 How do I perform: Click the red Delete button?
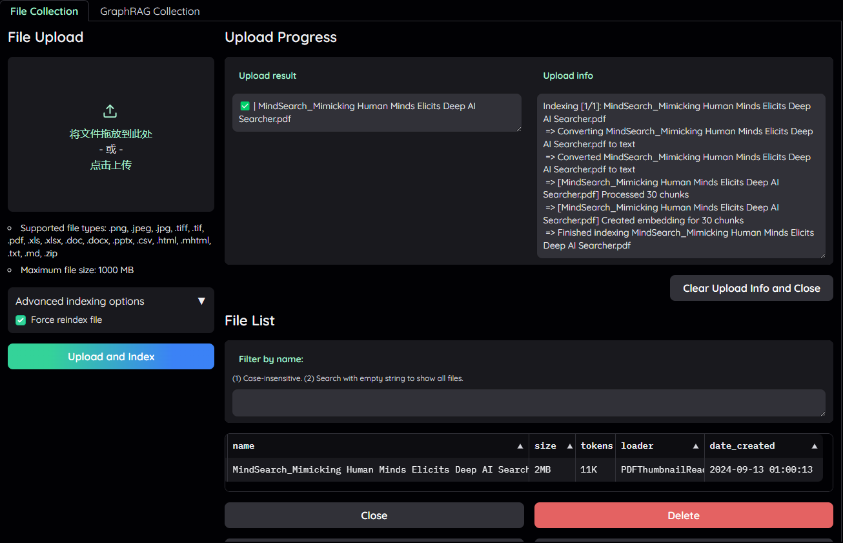[684, 515]
